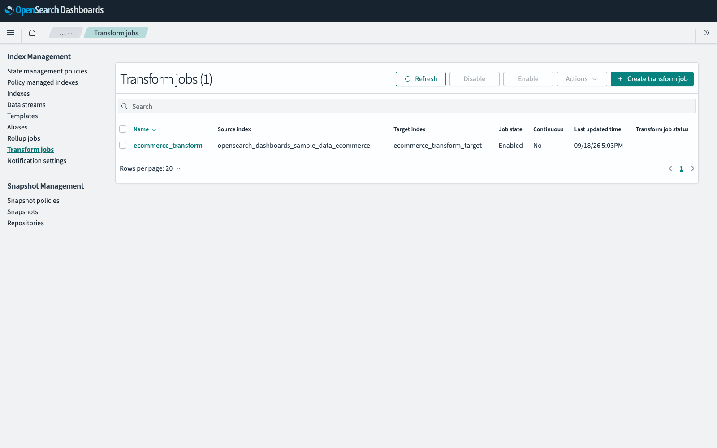The width and height of the screenshot is (717, 448).
Task: Click the Continuous column header
Action: coord(548,129)
